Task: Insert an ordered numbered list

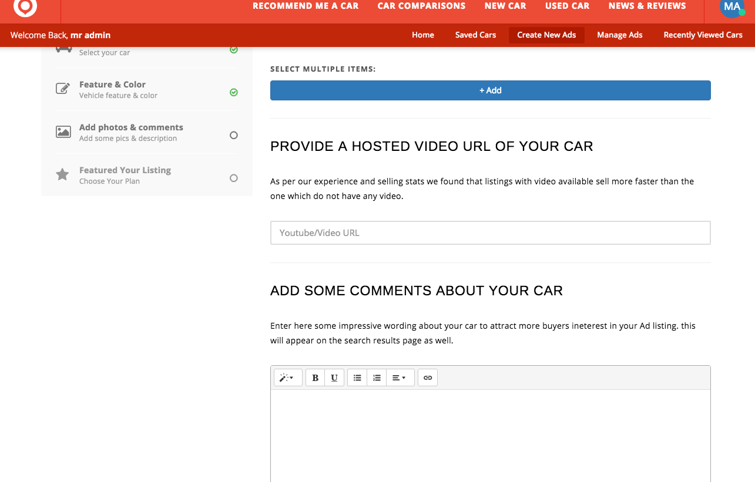Action: coord(377,377)
